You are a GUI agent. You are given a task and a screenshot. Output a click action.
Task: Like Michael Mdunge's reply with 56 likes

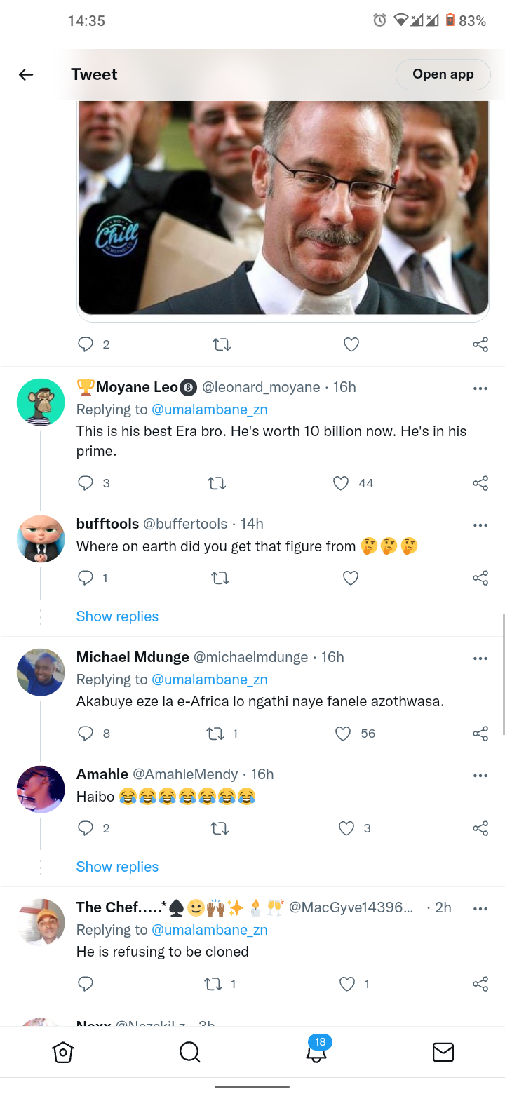click(x=343, y=734)
